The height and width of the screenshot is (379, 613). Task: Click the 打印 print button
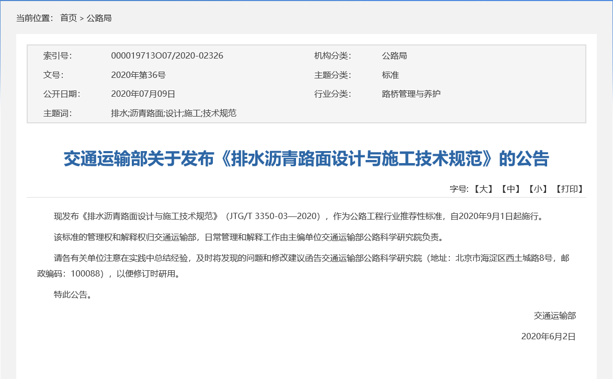[x=570, y=189]
